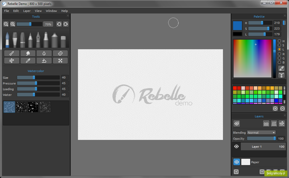Choose the Water drop tool button

click(44, 53)
